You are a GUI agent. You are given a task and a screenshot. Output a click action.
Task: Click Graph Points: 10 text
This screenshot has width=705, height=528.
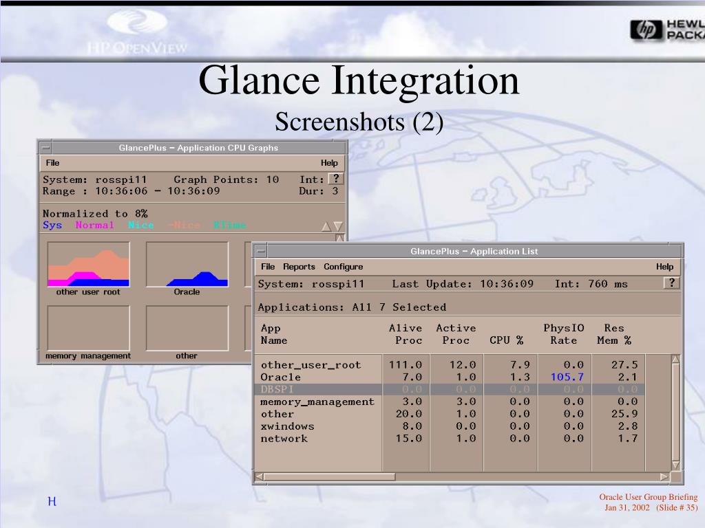coord(226,179)
